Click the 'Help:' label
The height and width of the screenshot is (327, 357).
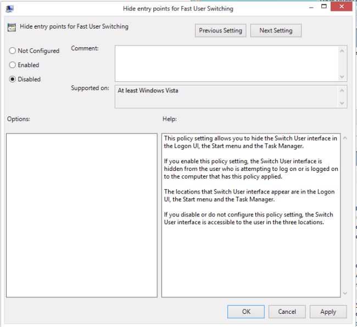pyautogui.click(x=169, y=119)
